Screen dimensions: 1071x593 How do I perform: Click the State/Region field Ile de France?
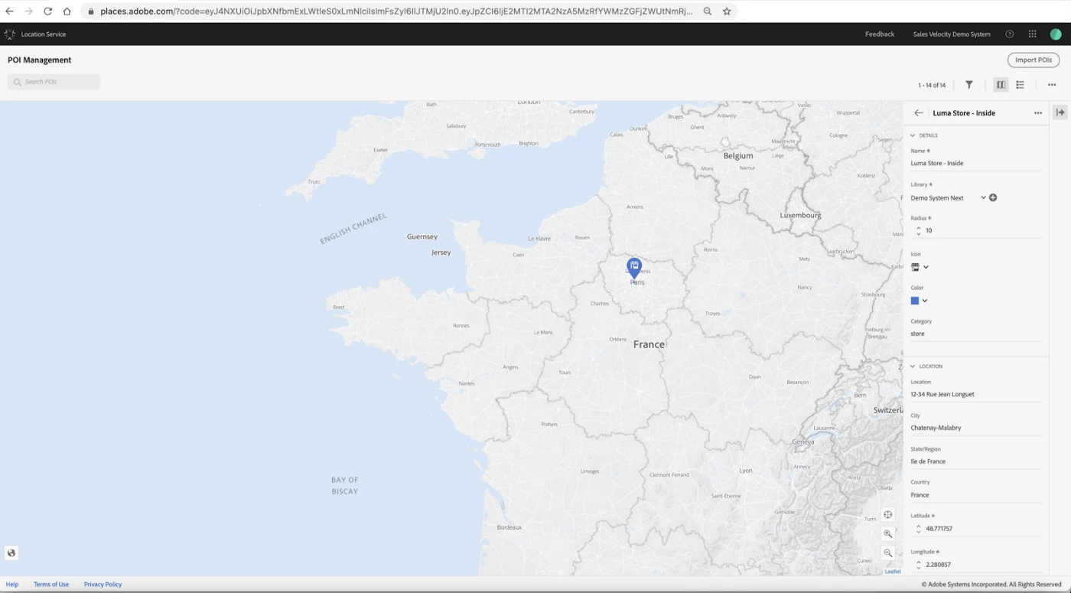coord(975,461)
